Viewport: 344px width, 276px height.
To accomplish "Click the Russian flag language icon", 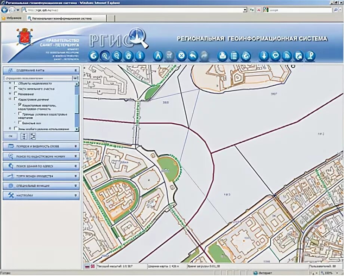I will [87, 266].
